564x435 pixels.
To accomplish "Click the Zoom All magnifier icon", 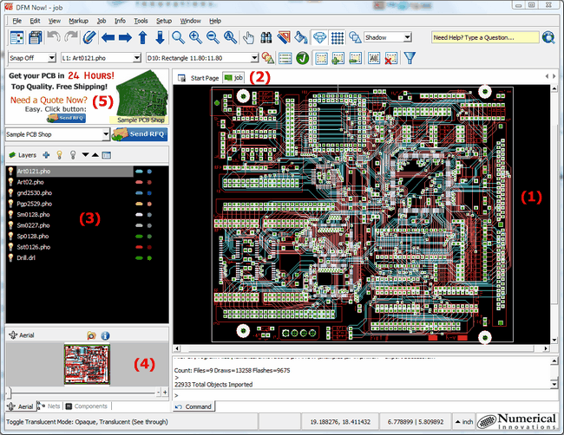I will (x=230, y=37).
